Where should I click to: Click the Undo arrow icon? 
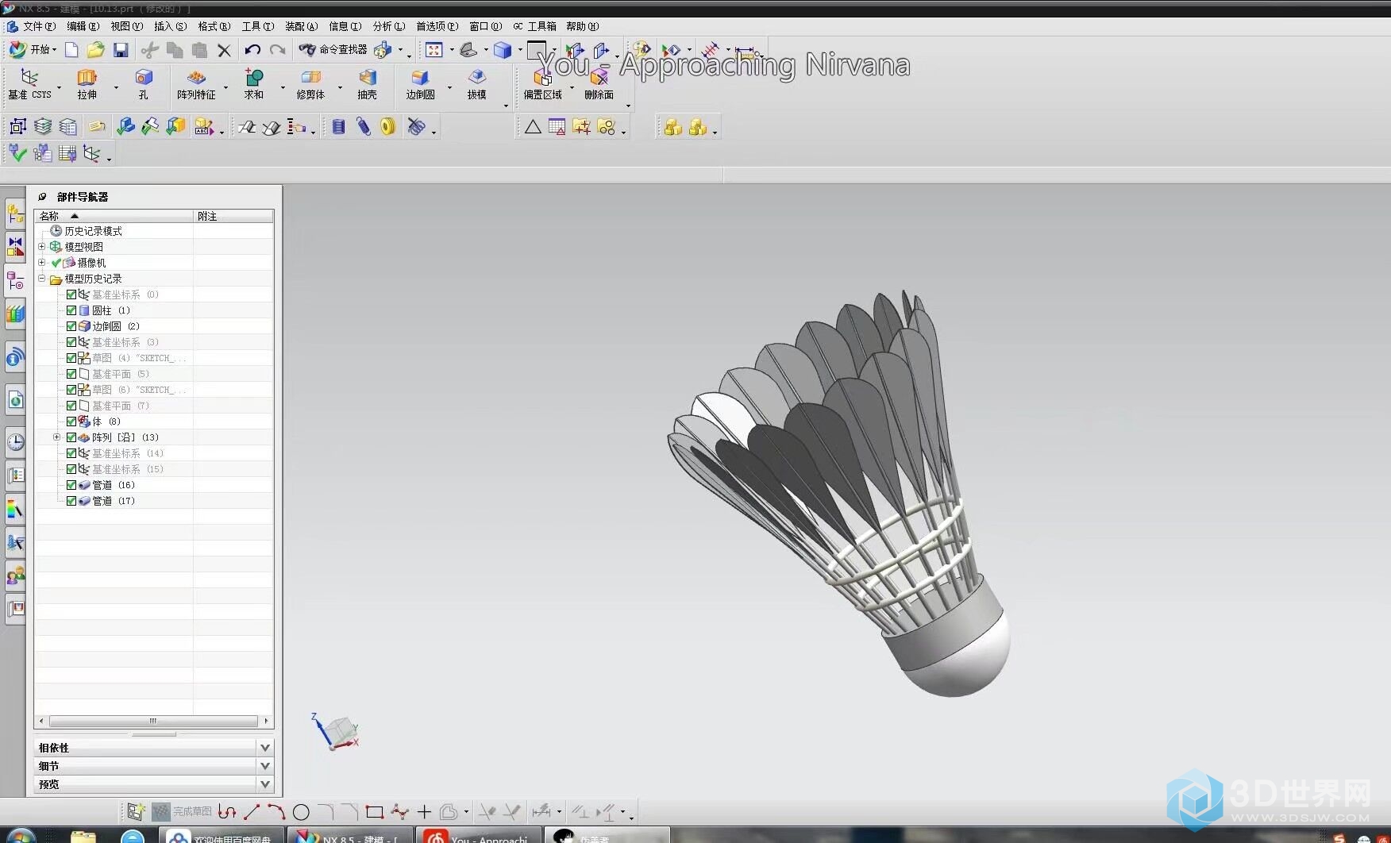252,50
